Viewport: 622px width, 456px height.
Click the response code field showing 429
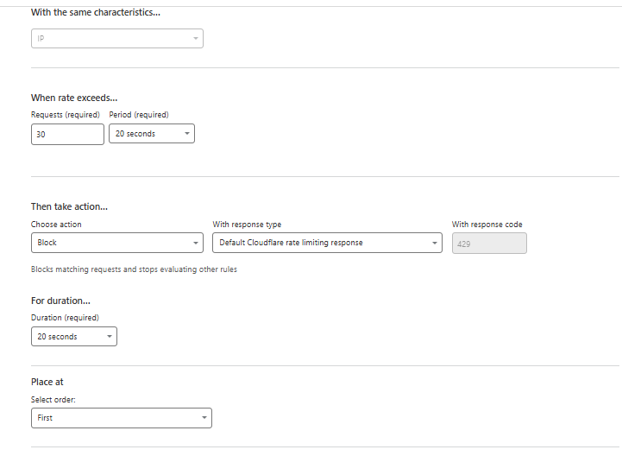coord(488,244)
